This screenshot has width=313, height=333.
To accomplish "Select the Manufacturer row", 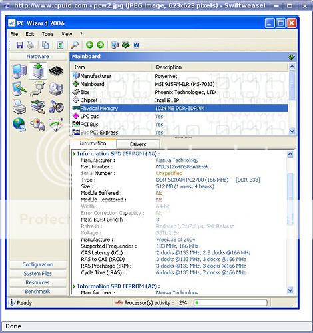I will (179, 76).
